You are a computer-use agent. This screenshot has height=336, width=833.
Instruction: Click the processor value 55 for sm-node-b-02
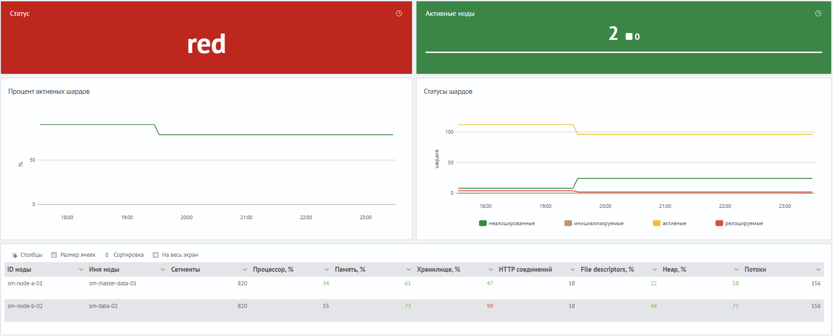[326, 306]
